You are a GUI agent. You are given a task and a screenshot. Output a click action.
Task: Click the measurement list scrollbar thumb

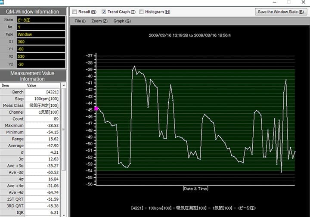[x=64, y=129]
